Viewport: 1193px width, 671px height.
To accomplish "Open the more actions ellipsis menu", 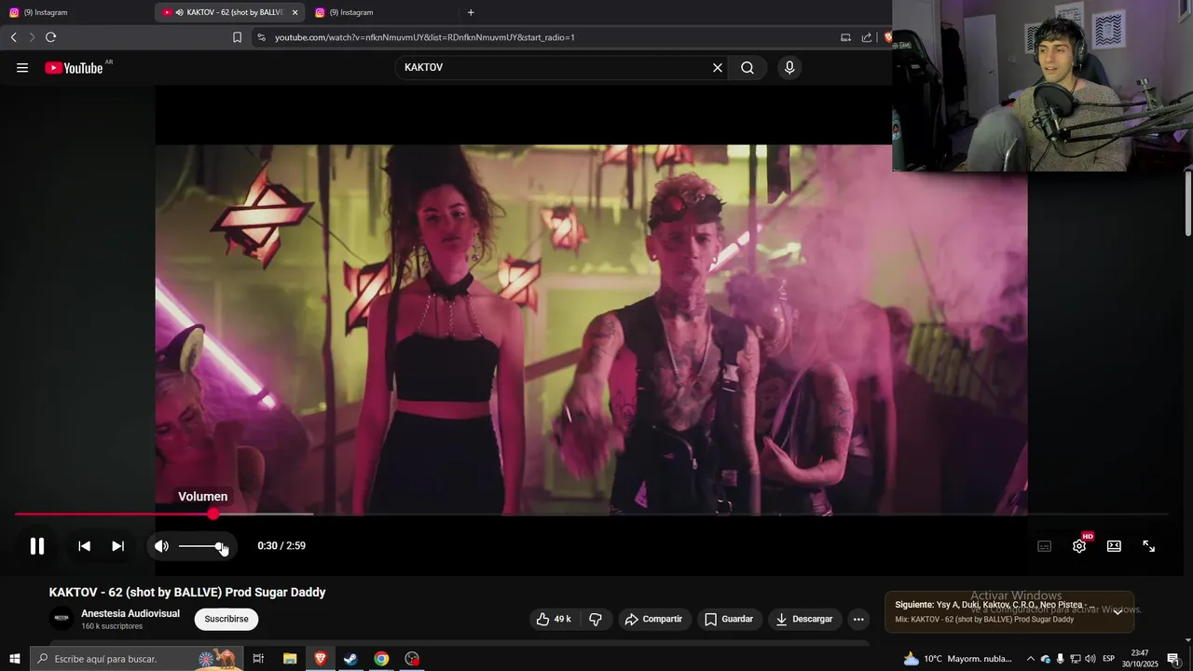I will (858, 619).
